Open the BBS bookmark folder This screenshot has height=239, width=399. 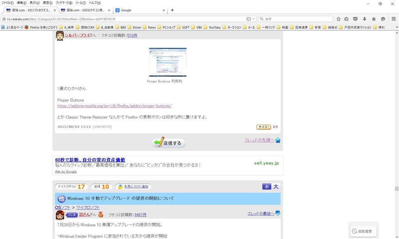coord(121,27)
